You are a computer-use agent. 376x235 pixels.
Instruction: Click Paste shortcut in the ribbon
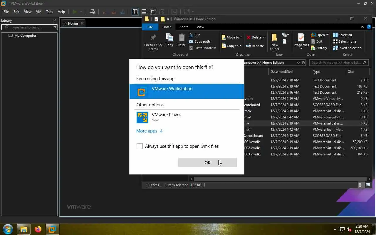(x=203, y=48)
